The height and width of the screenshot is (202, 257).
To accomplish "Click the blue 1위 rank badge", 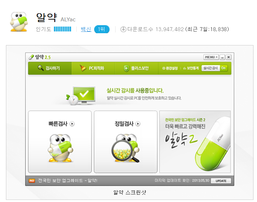I will [x=102, y=29].
